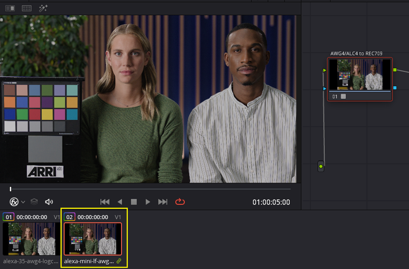This screenshot has height=269, width=409.
Task: Click the viewer timecode 01:00:05:00
Action: point(271,202)
